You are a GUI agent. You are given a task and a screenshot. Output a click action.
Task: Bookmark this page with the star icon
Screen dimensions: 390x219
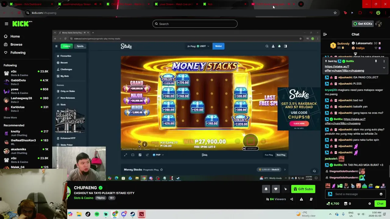[x=335, y=13]
